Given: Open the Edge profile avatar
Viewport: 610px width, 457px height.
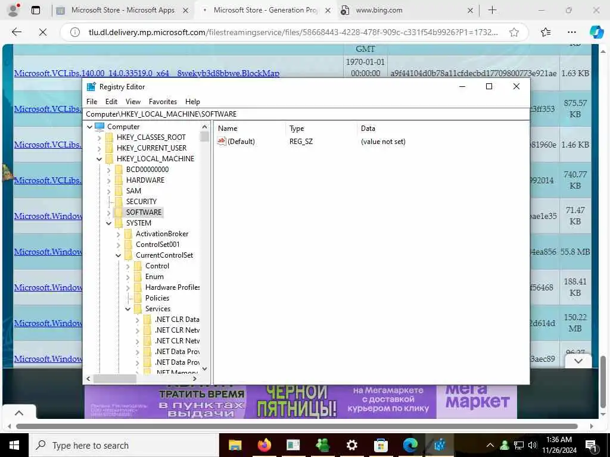Looking at the screenshot, I should click(14, 10).
